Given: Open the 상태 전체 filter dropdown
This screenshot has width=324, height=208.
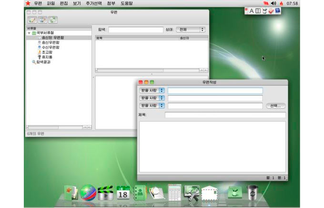Looking at the screenshot, I should click(x=191, y=30).
